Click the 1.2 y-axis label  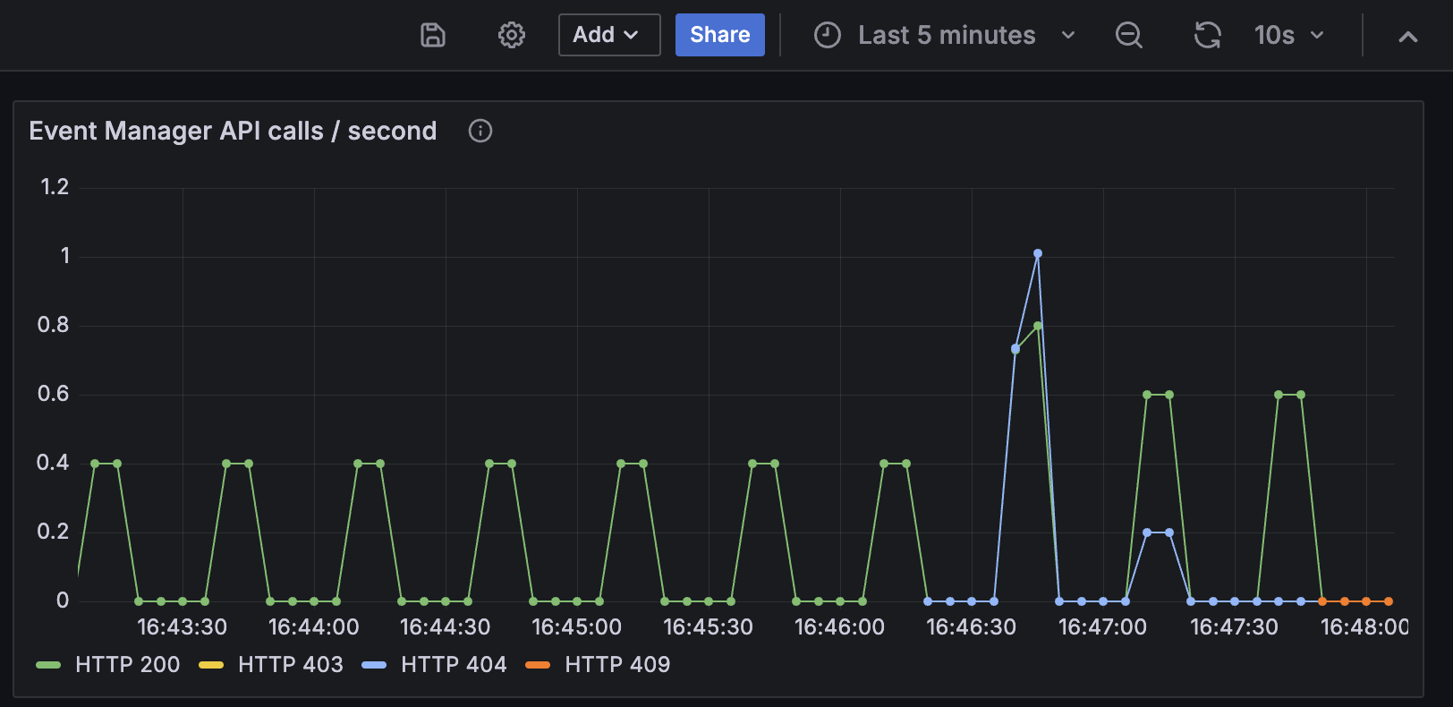55,186
